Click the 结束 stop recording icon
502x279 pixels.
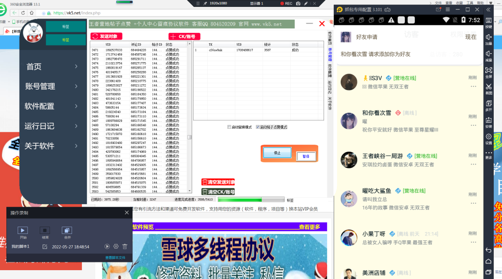coord(45,230)
